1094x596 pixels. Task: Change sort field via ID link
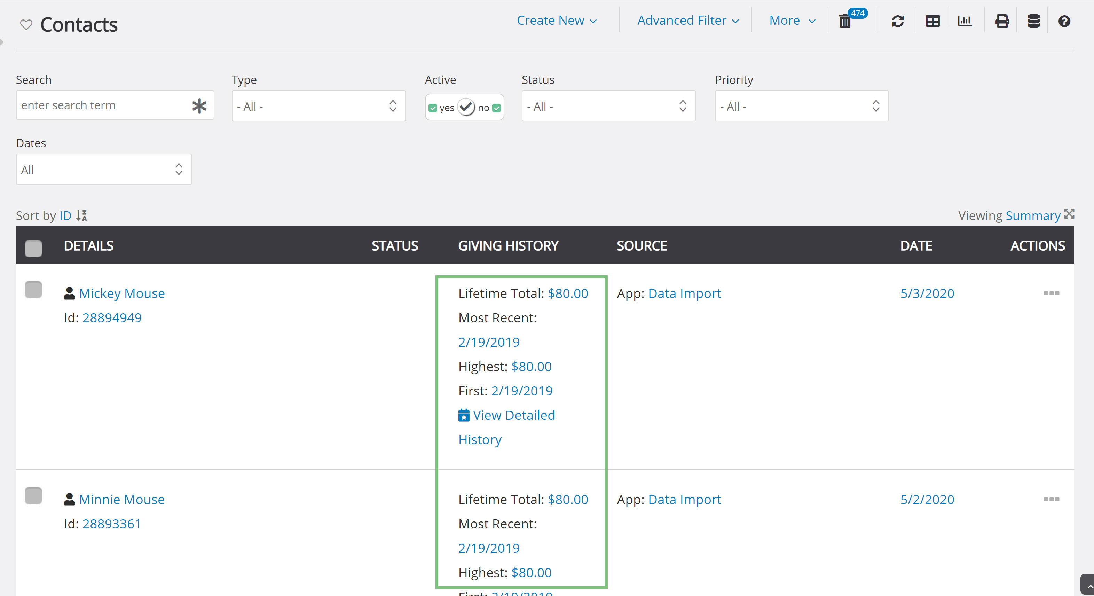click(x=65, y=216)
